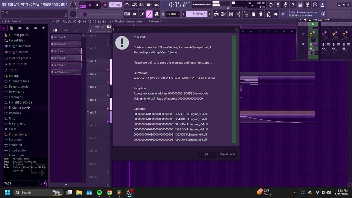The image size is (352, 198).
Task: Click the render audio file icon
Action: click(308, 5)
